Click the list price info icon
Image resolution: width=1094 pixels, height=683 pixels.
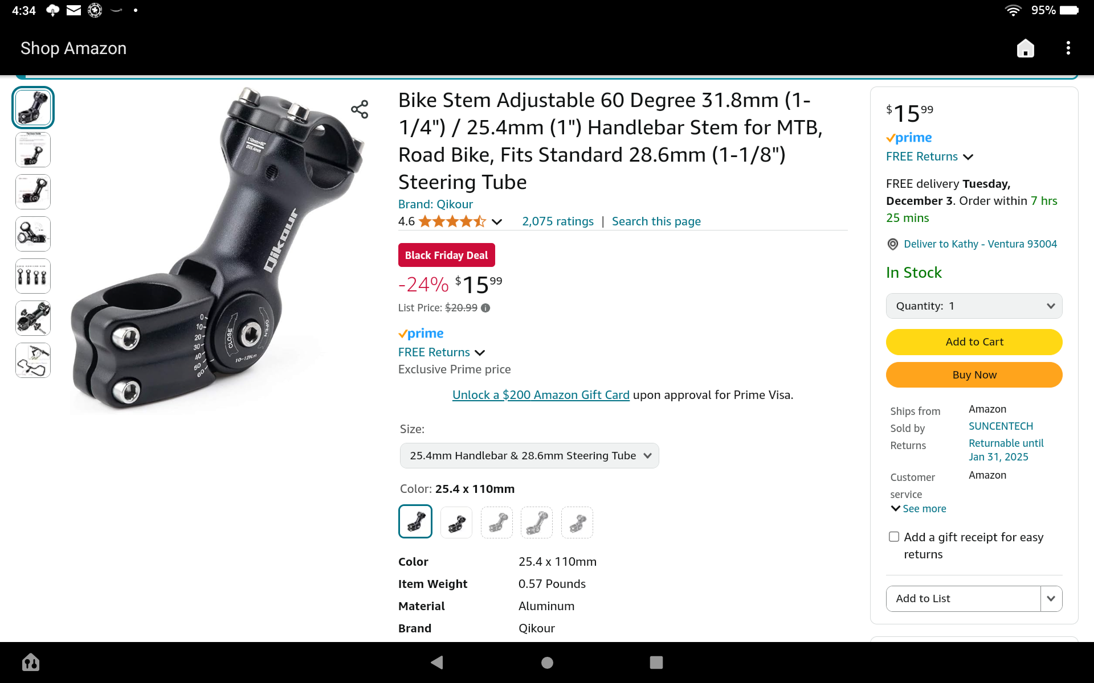point(485,308)
